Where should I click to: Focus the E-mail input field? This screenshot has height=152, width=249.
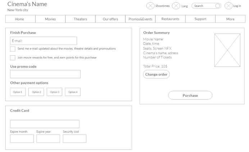tap(44, 41)
